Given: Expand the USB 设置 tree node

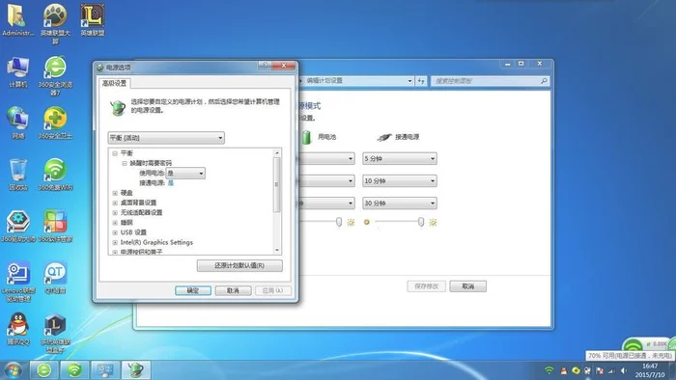Looking at the screenshot, I should [x=115, y=232].
